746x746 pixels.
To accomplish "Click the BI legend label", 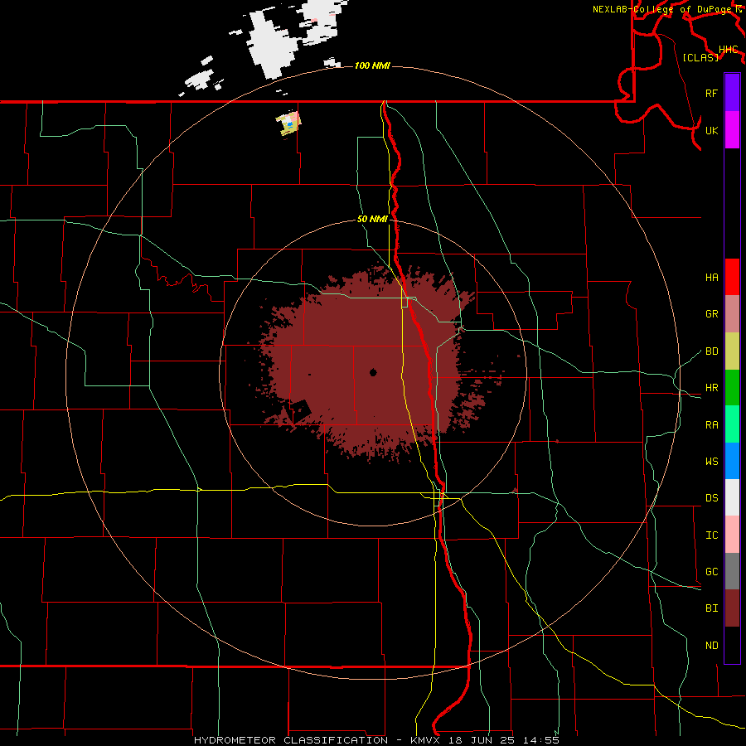I will pos(712,608).
